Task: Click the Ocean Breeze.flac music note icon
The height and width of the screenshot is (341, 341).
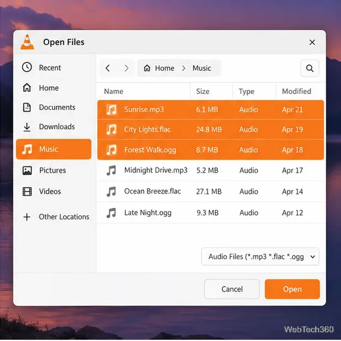Action: 111,191
